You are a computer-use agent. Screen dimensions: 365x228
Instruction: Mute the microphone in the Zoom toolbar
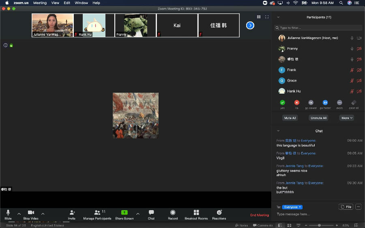pos(8,213)
